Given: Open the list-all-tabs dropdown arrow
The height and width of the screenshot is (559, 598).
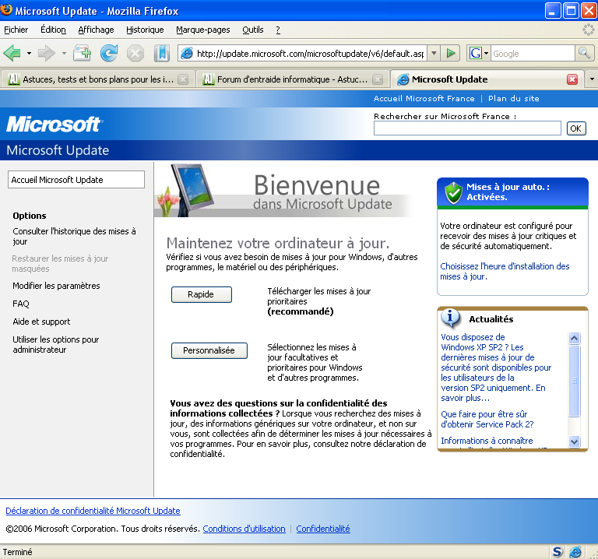Looking at the screenshot, I should tap(591, 79).
